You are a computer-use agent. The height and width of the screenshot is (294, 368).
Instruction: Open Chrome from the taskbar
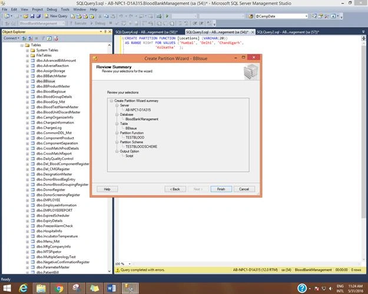(x=59, y=288)
